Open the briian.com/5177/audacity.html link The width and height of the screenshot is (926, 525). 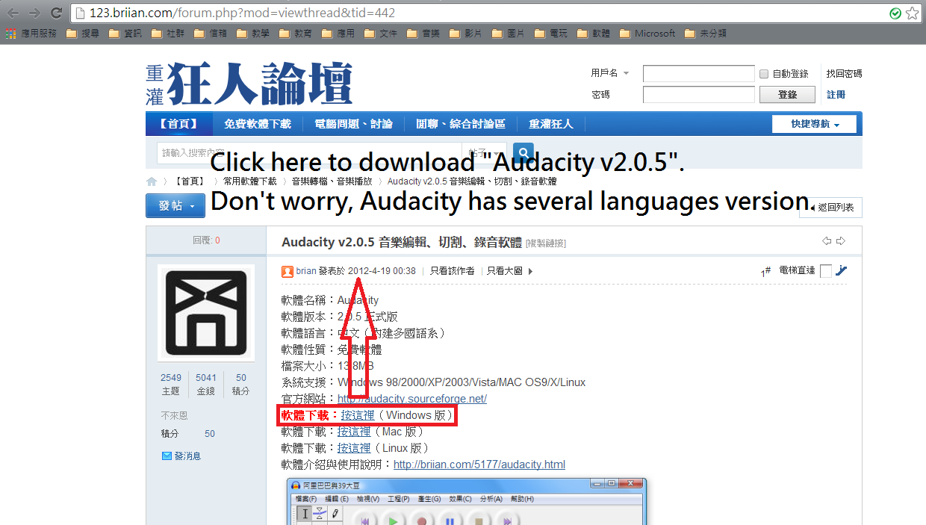(479, 465)
